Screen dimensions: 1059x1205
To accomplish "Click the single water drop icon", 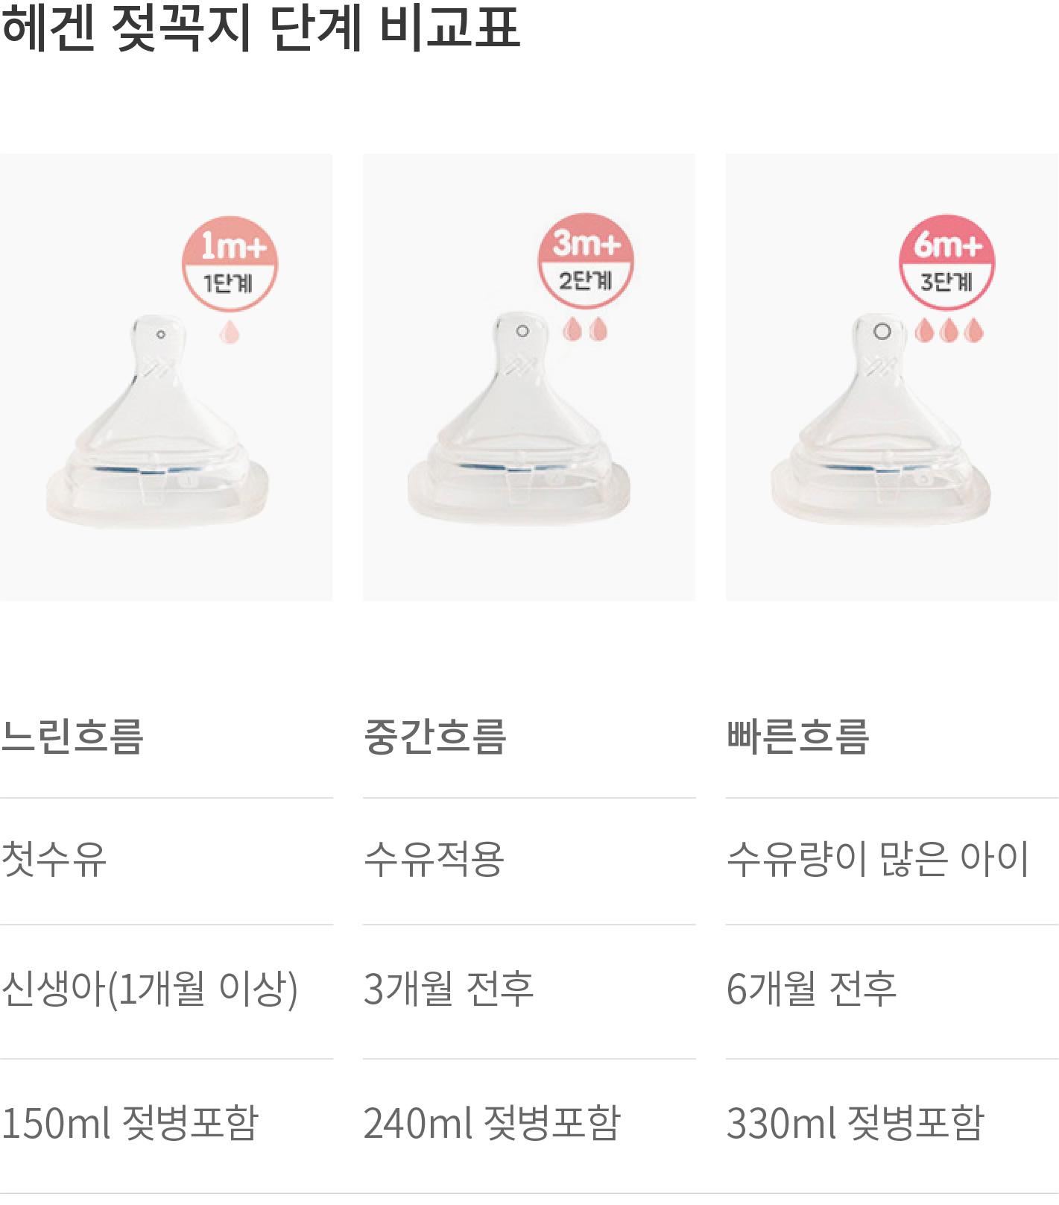I will tap(230, 332).
